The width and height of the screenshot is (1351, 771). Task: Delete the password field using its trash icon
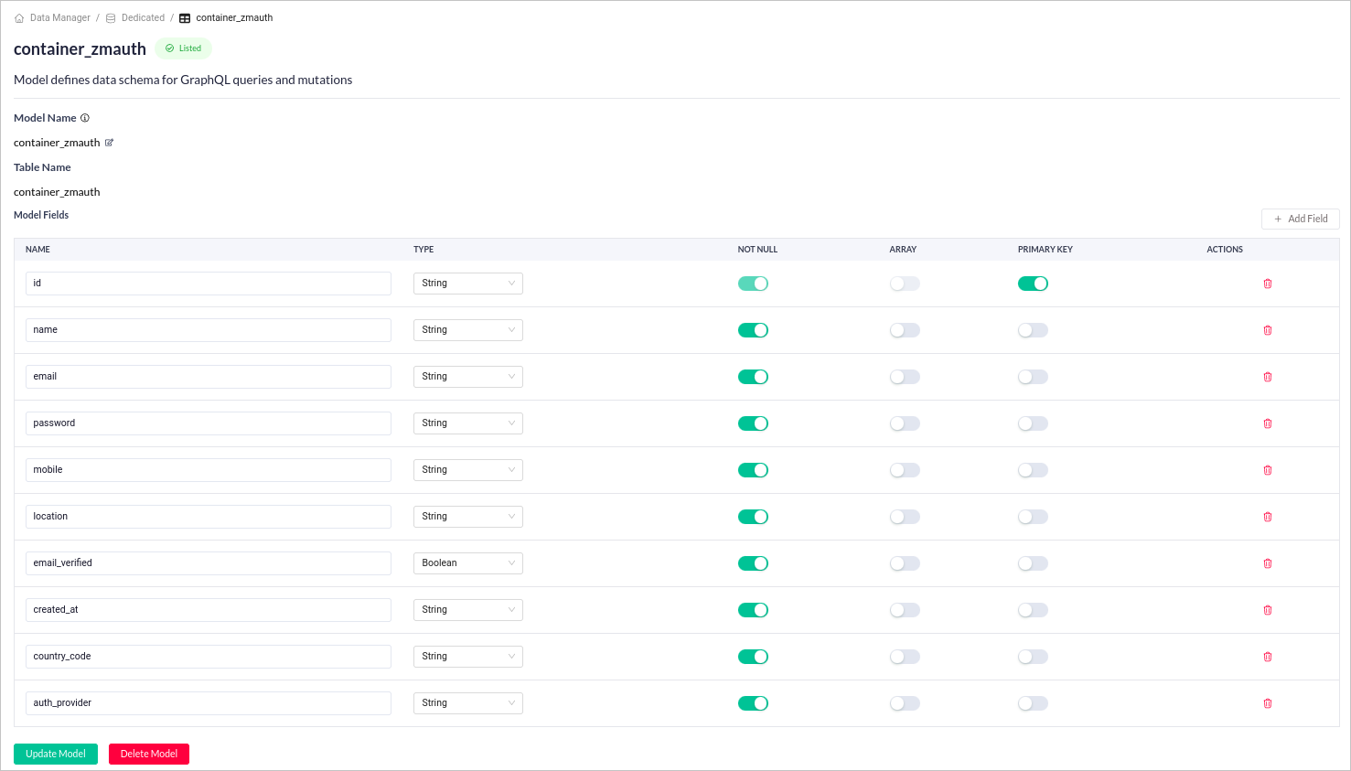tap(1267, 423)
